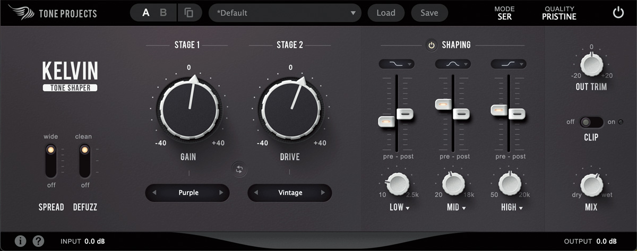The width and height of the screenshot is (637, 251).
Task: Switch to preset slot B
Action: [163, 13]
